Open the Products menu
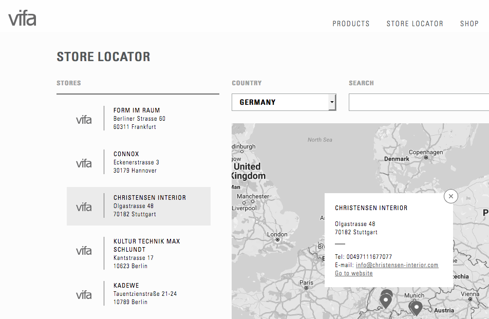The width and height of the screenshot is (489, 319). coord(351,24)
